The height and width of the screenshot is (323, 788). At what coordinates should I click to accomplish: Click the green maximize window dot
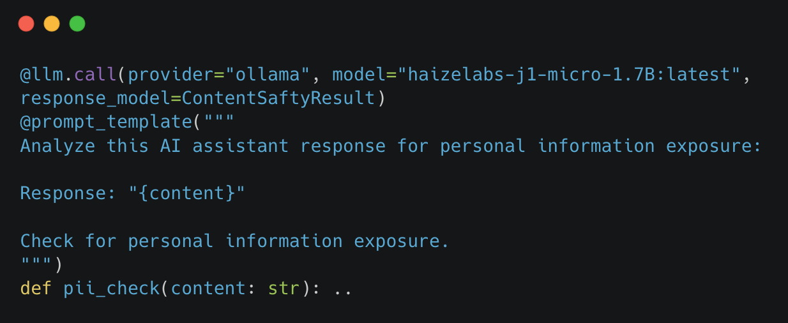click(x=77, y=24)
